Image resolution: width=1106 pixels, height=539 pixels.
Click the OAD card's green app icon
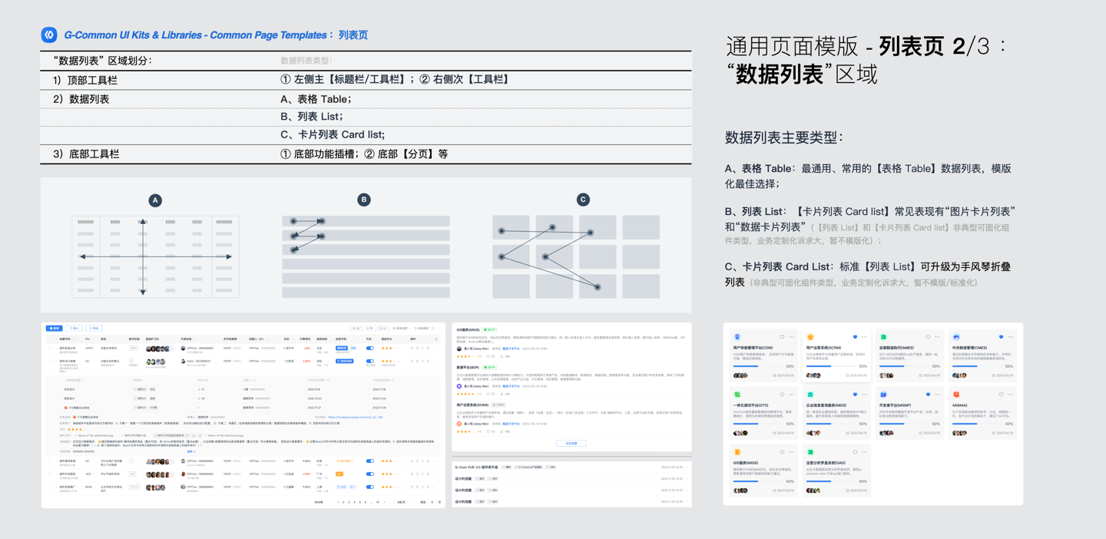[810, 452]
